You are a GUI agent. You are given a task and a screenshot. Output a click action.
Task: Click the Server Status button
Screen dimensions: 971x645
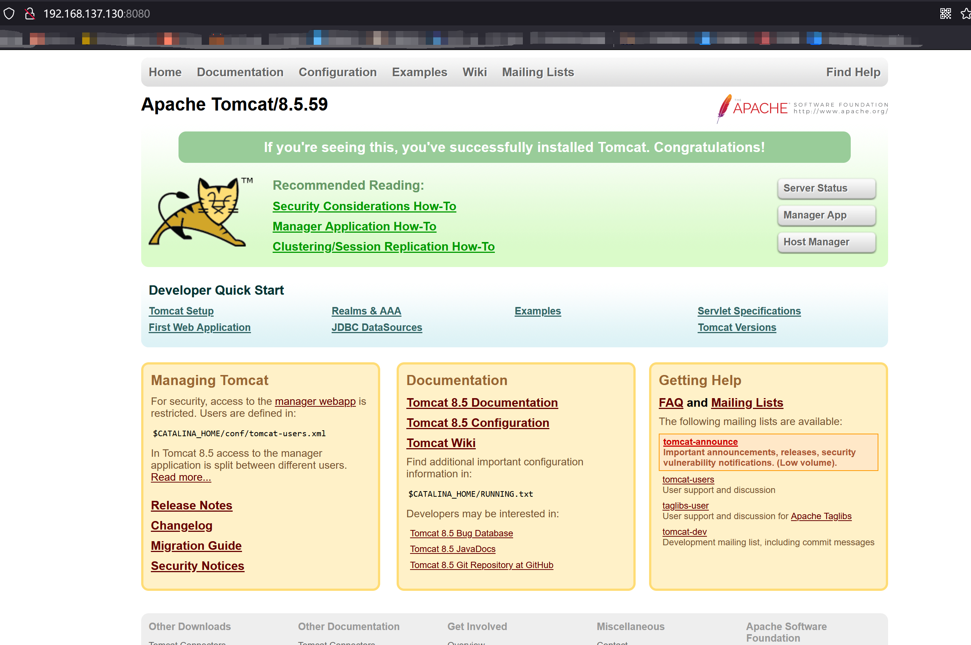pos(826,188)
